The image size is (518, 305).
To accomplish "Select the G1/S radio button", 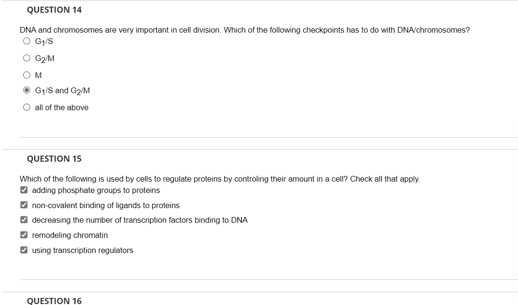I will [x=26, y=41].
